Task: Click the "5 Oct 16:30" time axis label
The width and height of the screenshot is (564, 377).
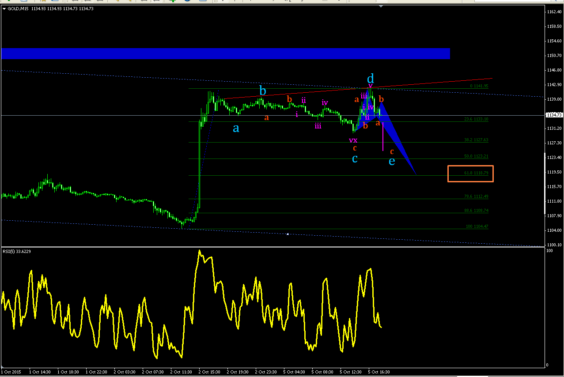Action: [379, 372]
